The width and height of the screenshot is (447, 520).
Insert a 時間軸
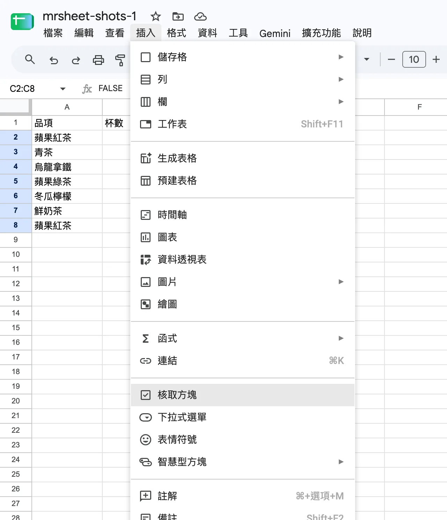[243, 215]
